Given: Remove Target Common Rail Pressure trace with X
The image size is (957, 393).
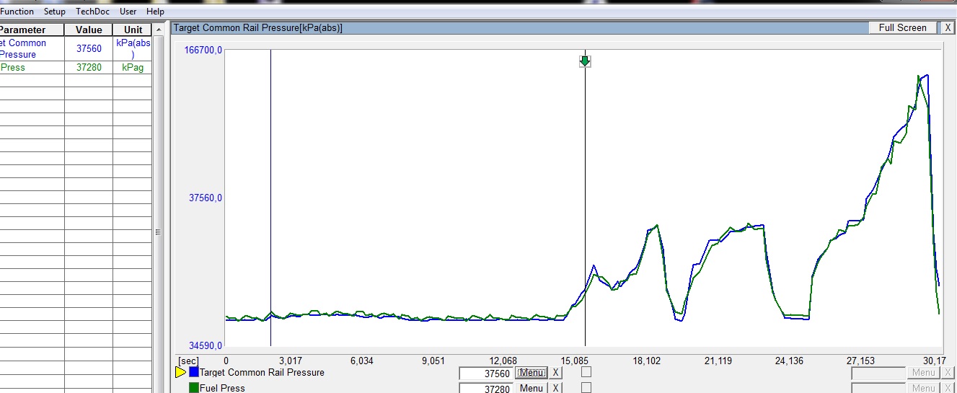Looking at the screenshot, I should pyautogui.click(x=555, y=373).
